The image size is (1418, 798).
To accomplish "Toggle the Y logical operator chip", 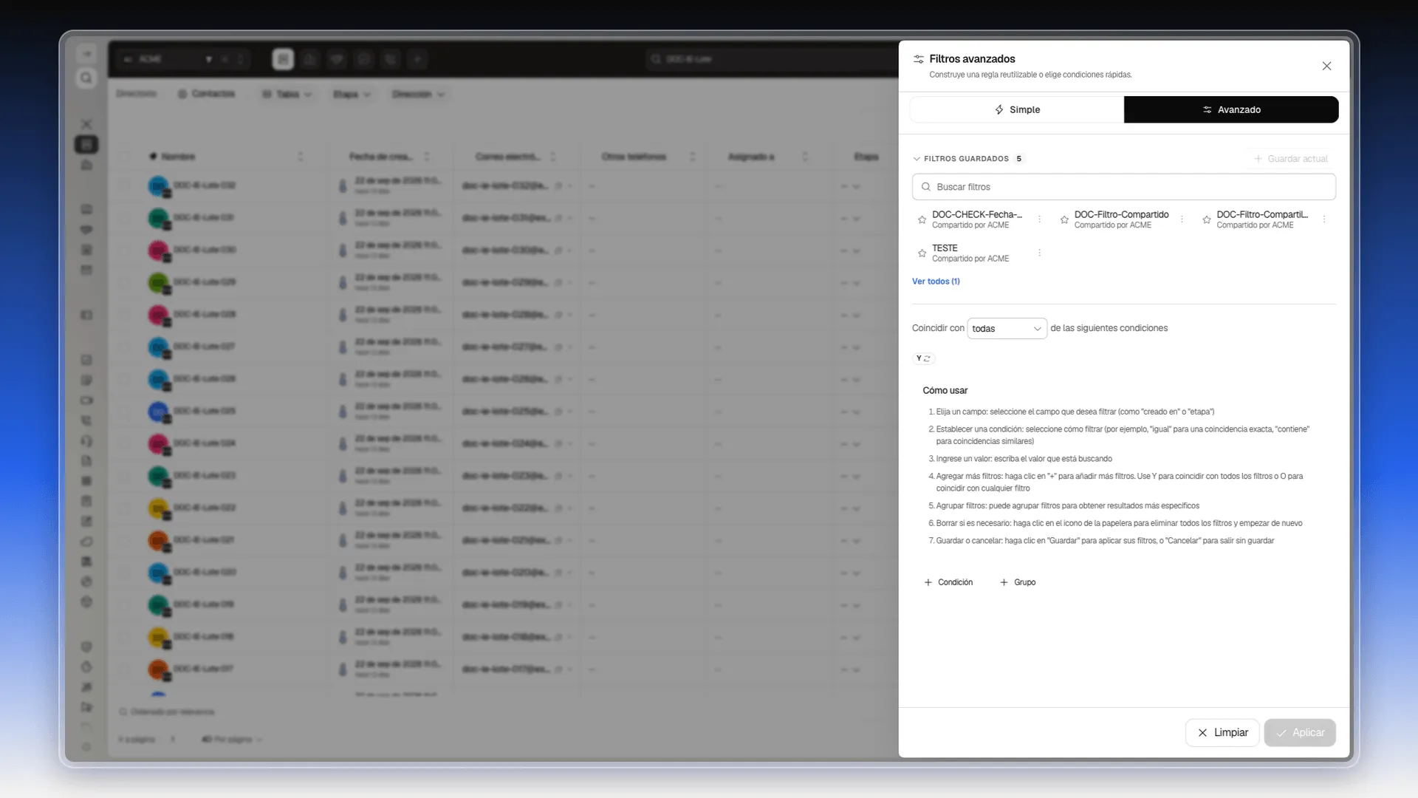I will pyautogui.click(x=923, y=358).
